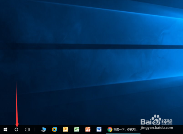Launch PowerPoint from the taskbar
The image size is (183, 134).
pos(88,129)
